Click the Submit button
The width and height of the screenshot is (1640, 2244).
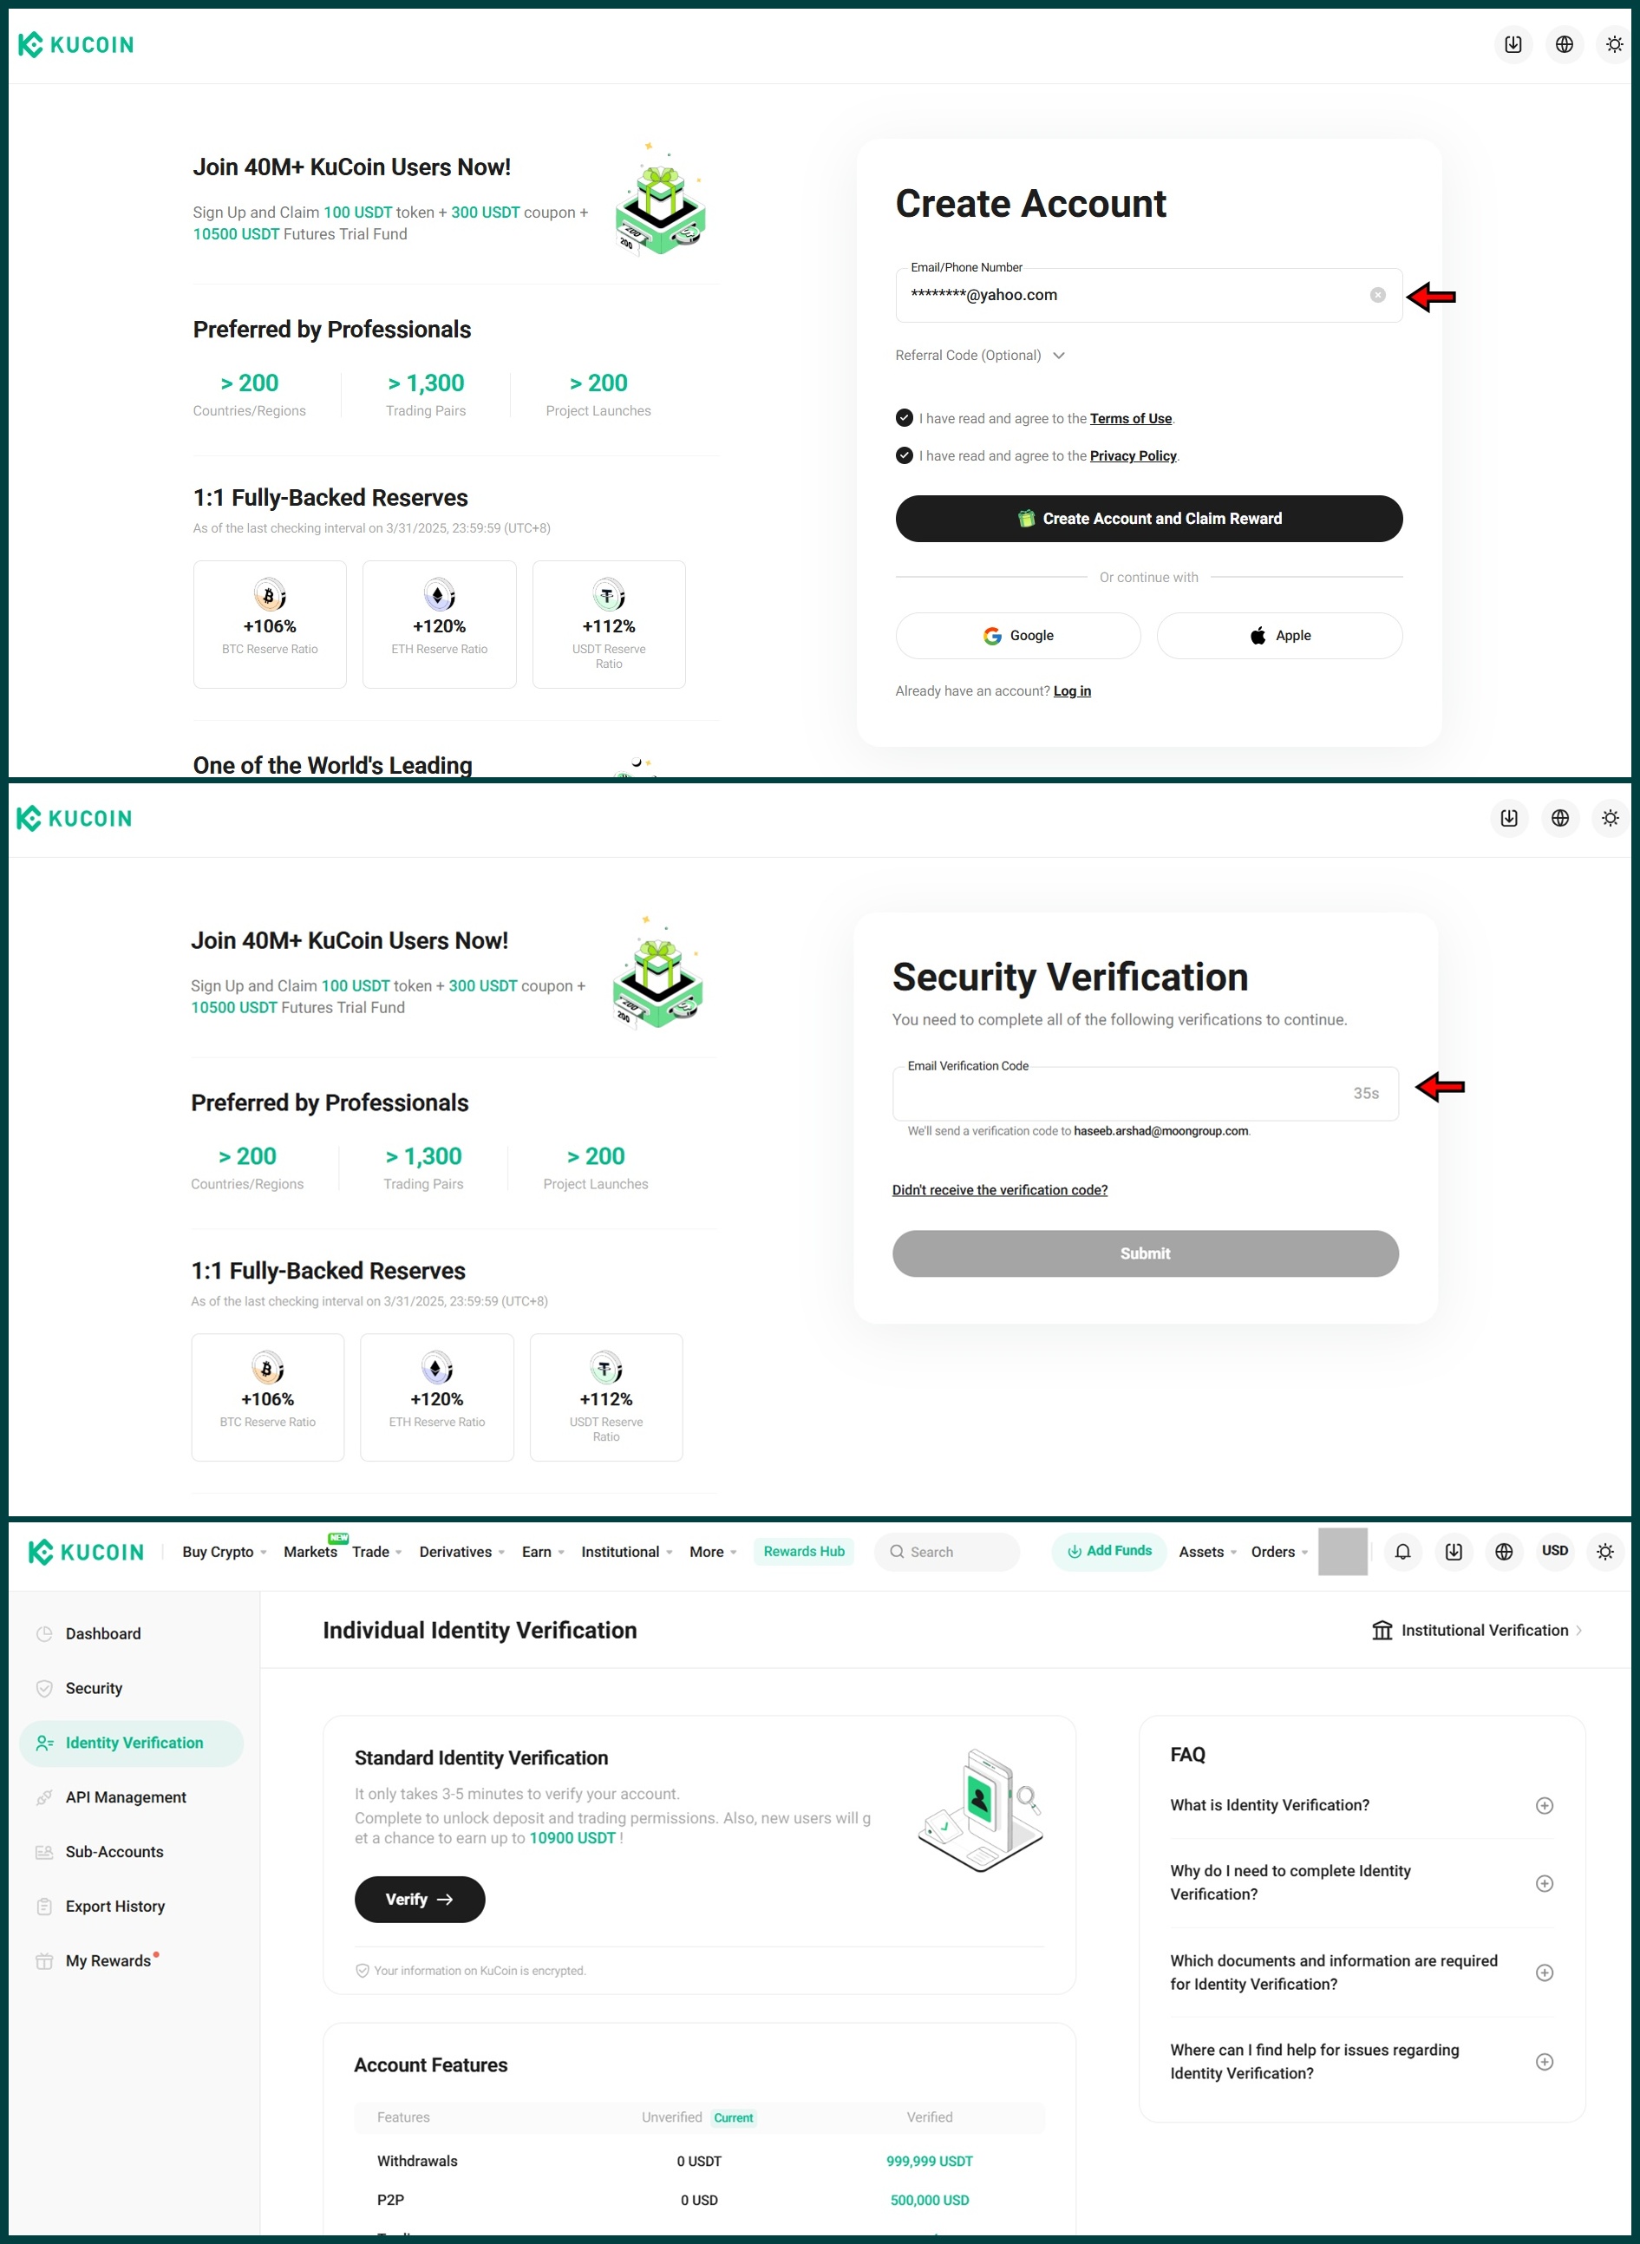1145,1253
